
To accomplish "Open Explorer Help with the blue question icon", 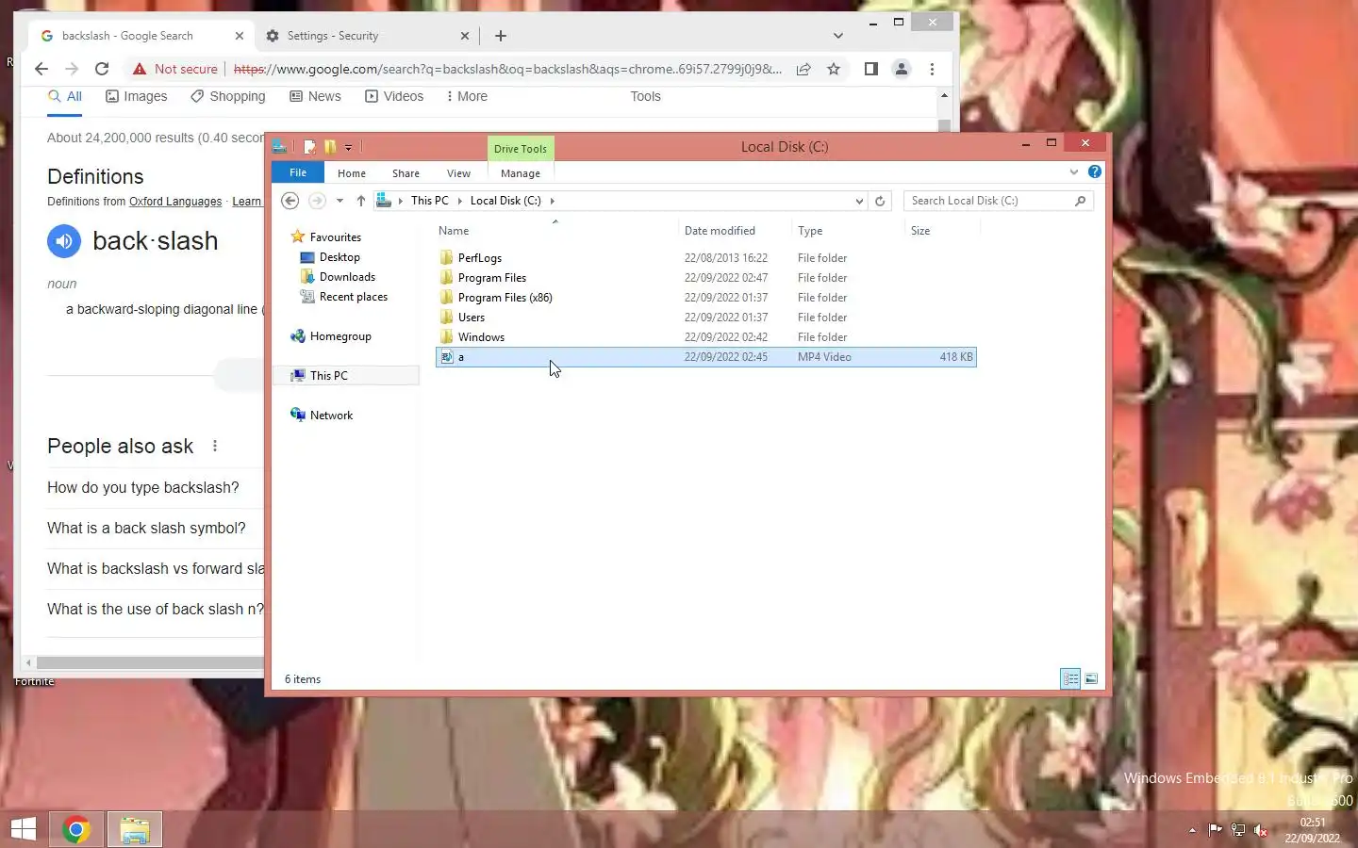I will coord(1094,171).
